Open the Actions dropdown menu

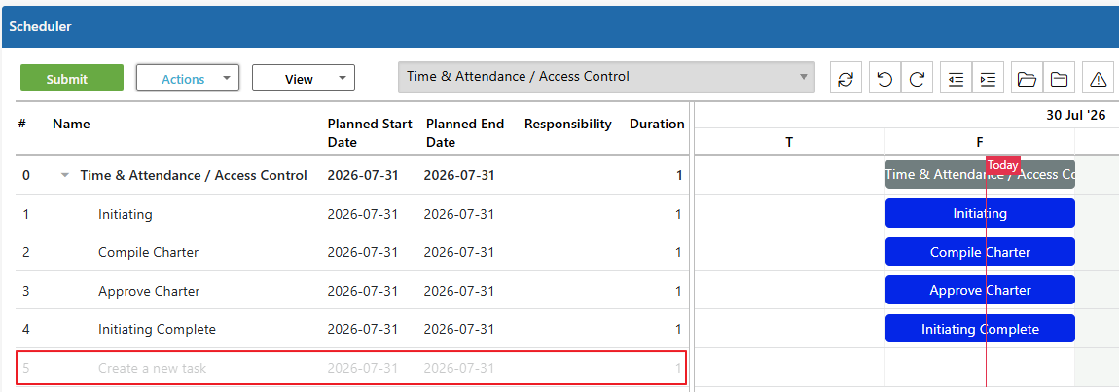(188, 79)
